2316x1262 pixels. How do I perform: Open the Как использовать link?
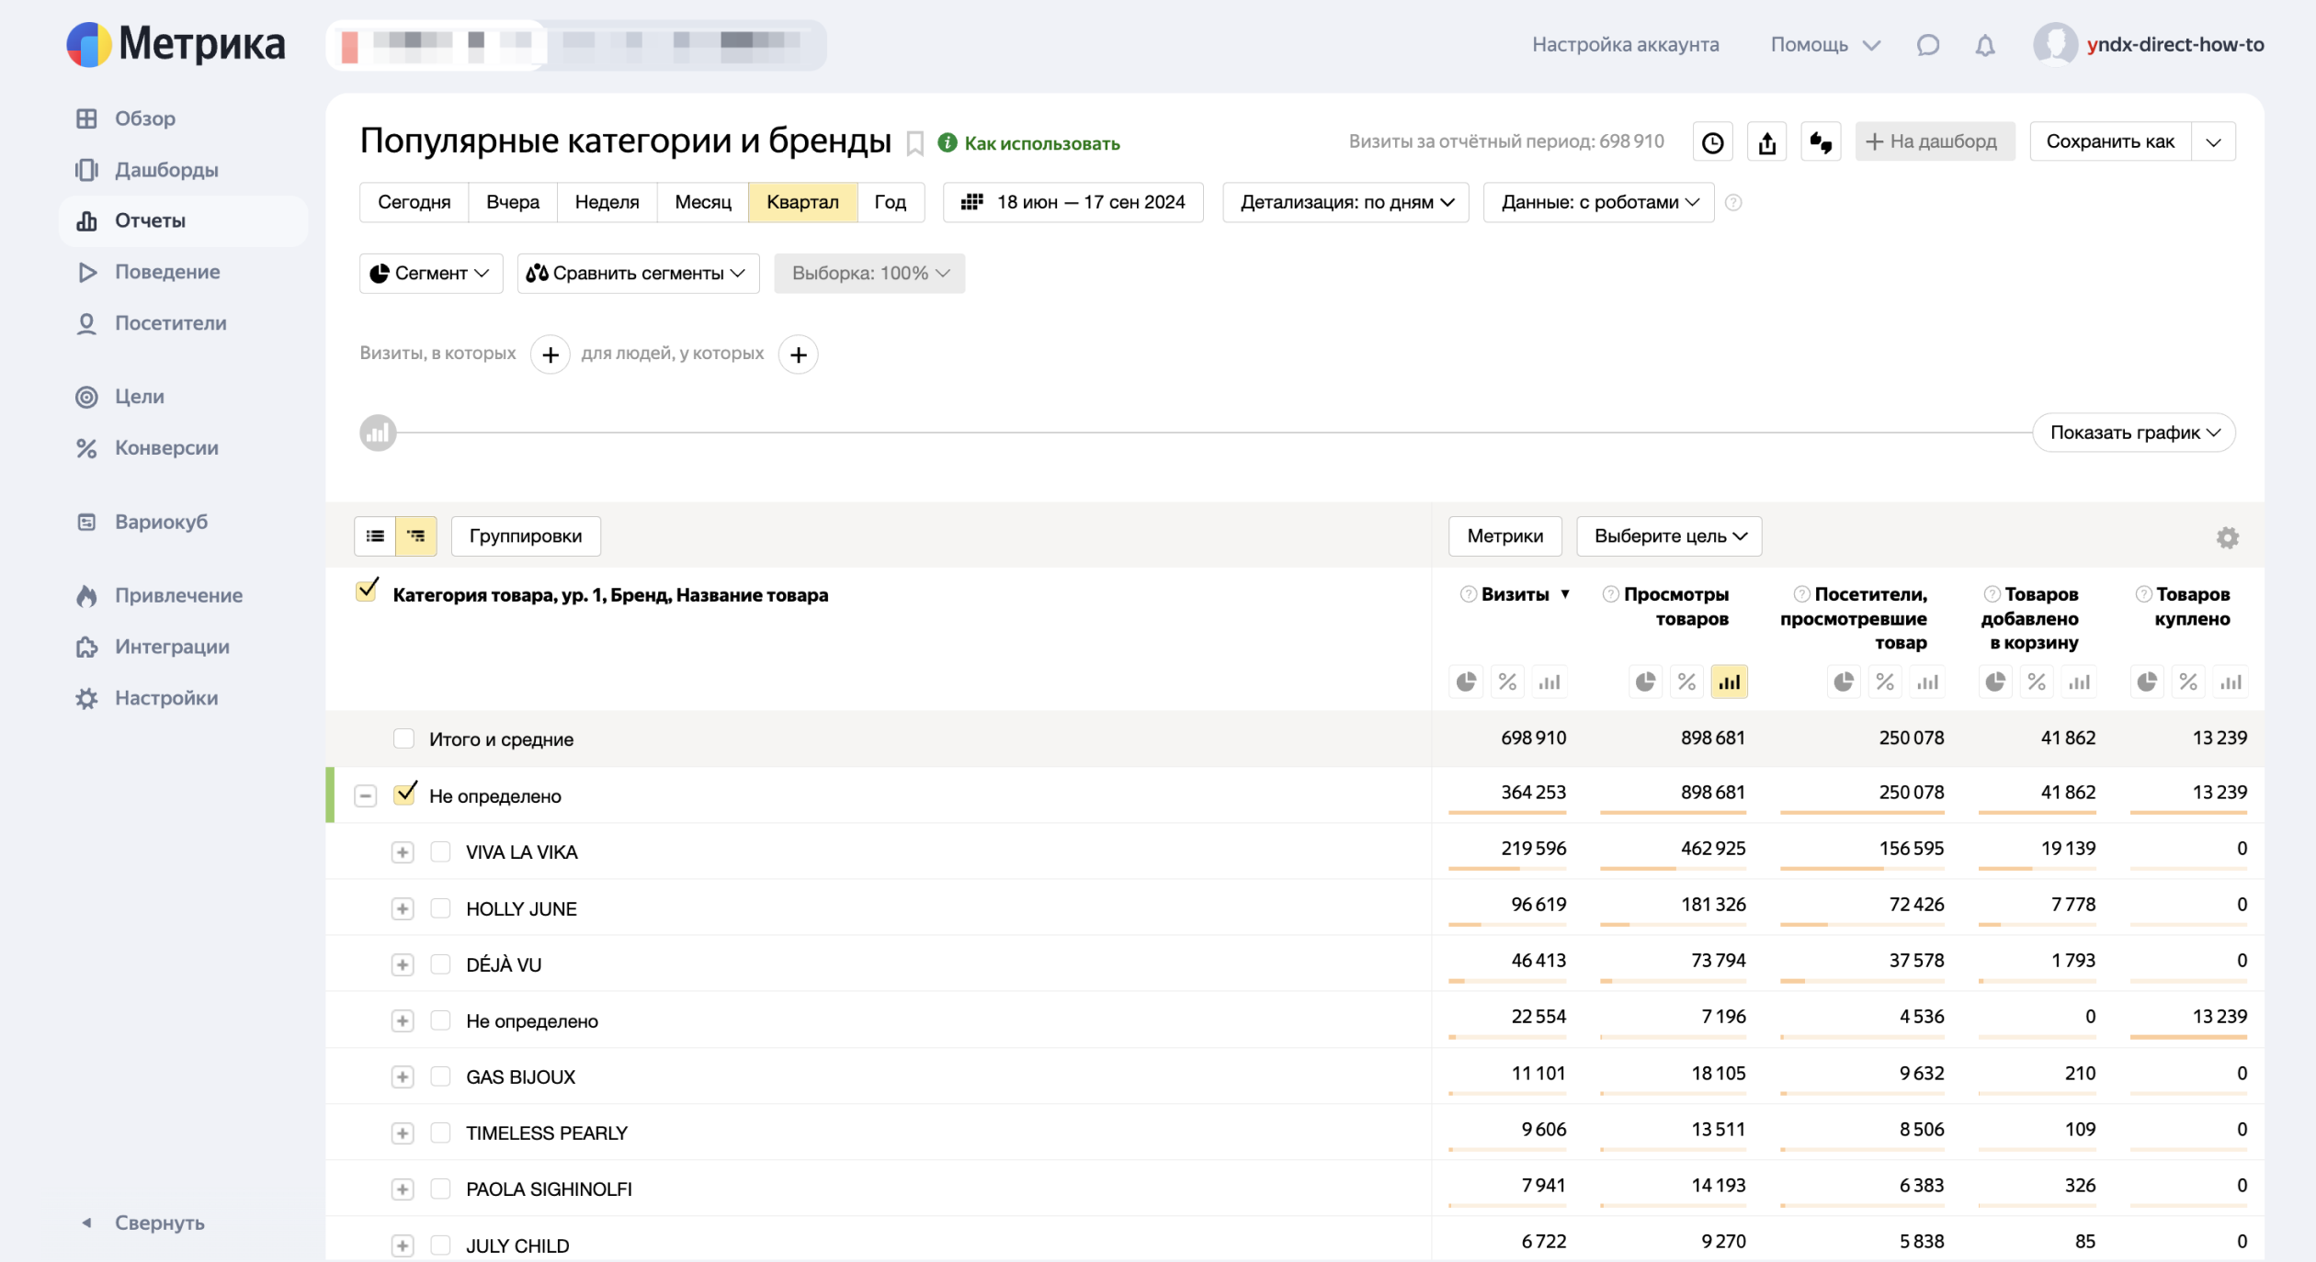(x=1041, y=143)
